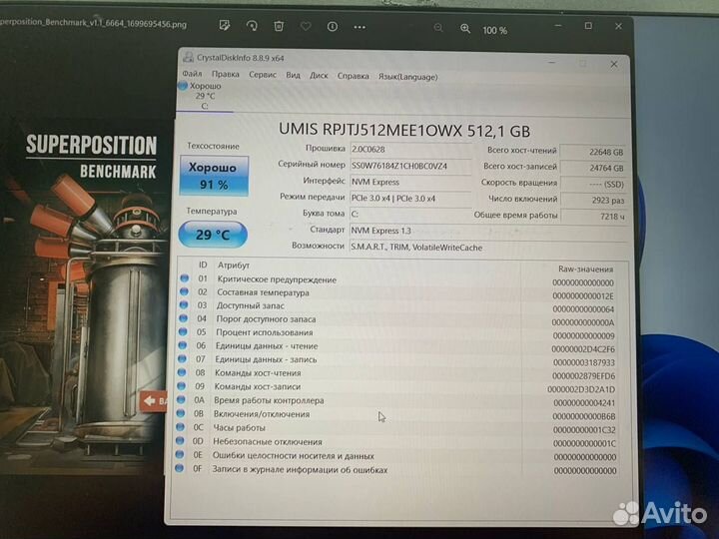Click status dot of row 0D Небезопасные отключения
The image size is (719, 539).
(x=180, y=440)
